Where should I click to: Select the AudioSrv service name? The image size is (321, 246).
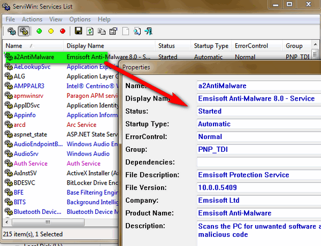click(26, 153)
